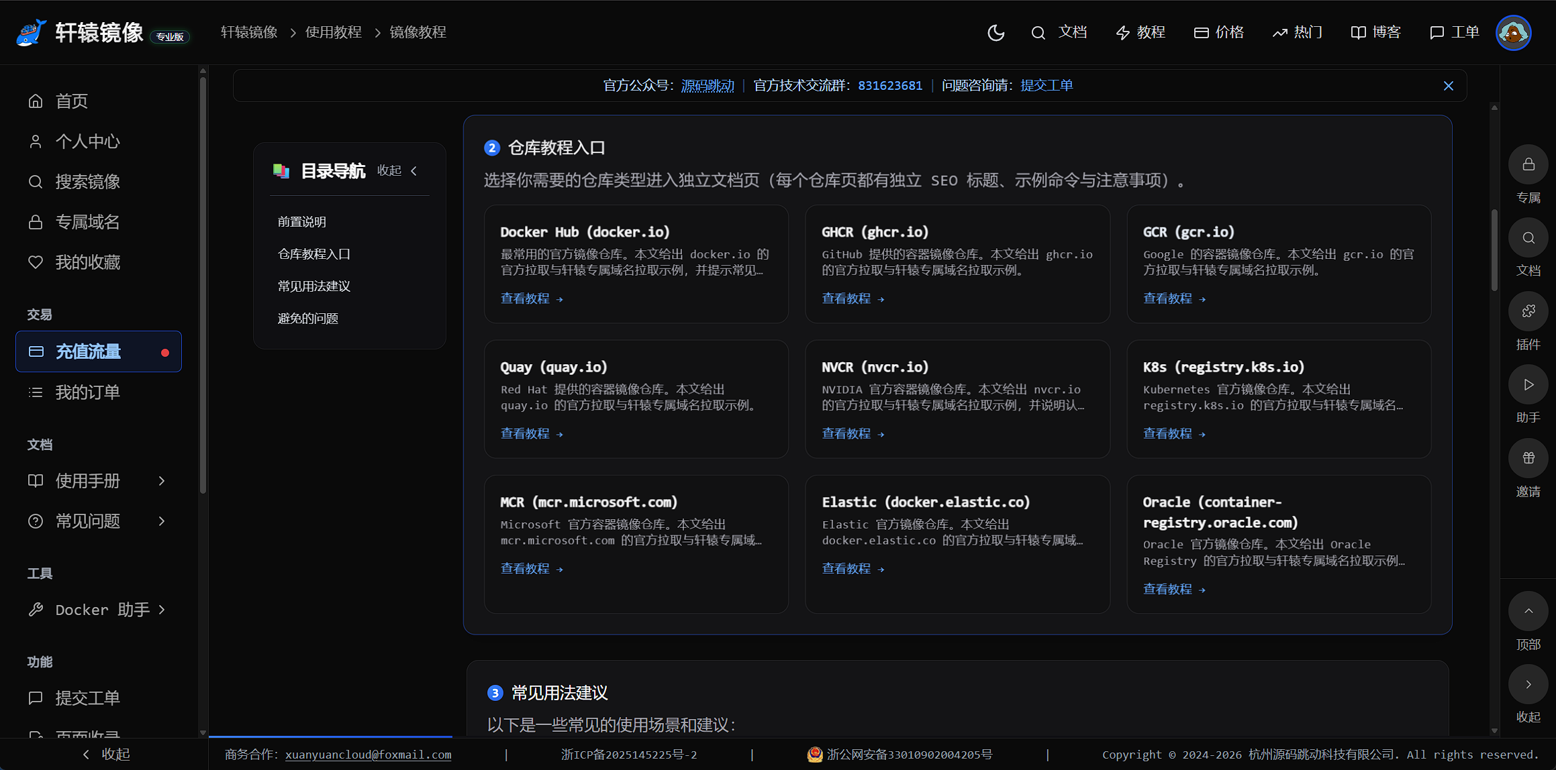Viewport: 1556px width, 770px height.
Task: Toggle dark mode with the moon icon
Action: pos(995,32)
